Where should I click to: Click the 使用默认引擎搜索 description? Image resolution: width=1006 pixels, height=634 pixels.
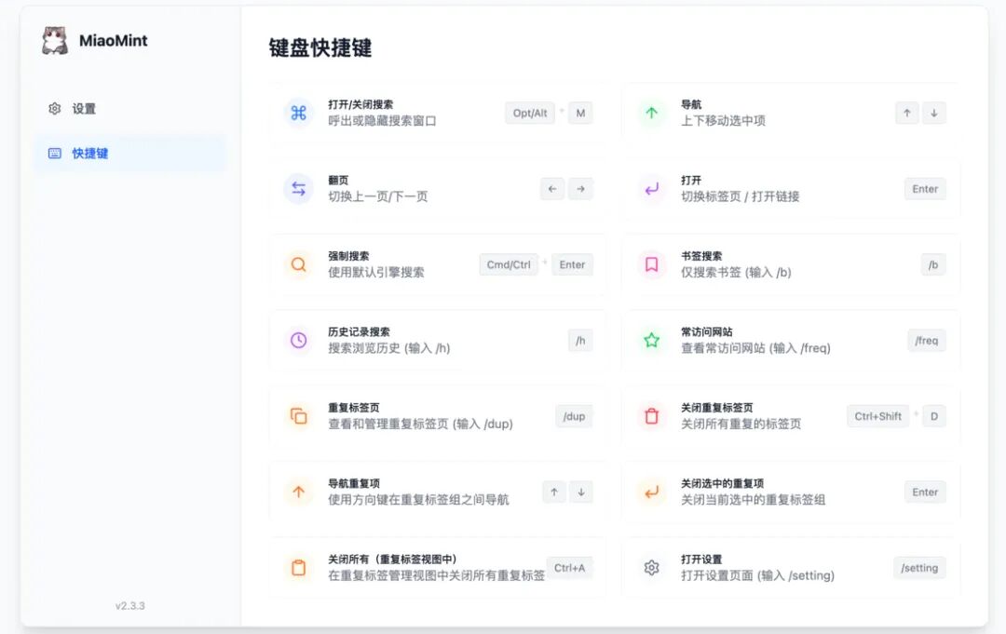[376, 272]
